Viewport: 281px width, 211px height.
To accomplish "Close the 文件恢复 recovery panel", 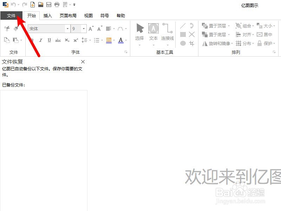I will (x=83, y=62).
